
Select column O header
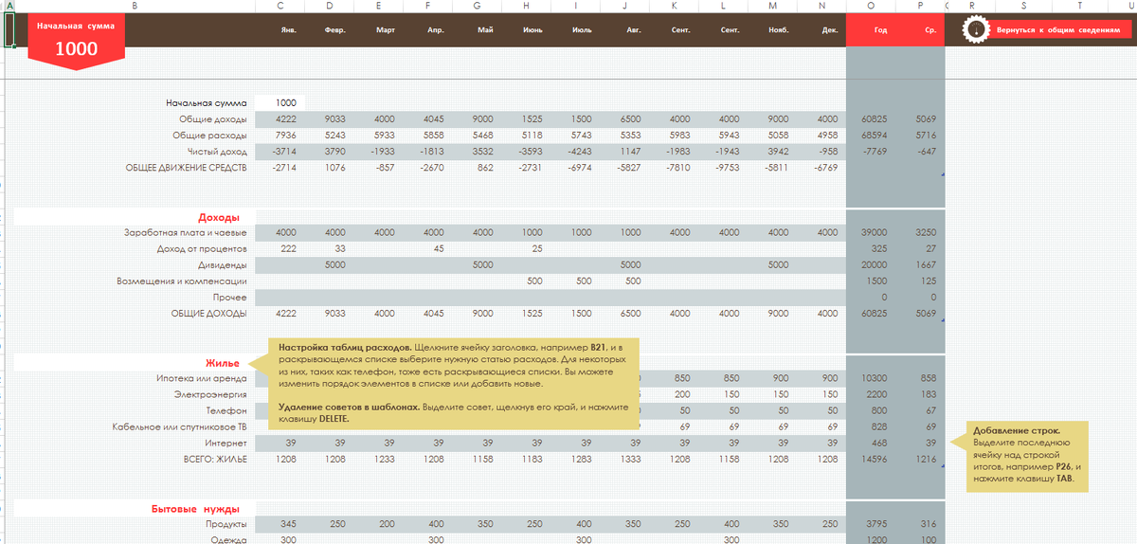pos(871,6)
